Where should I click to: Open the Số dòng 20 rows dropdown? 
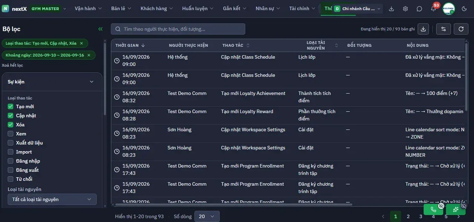(x=207, y=216)
